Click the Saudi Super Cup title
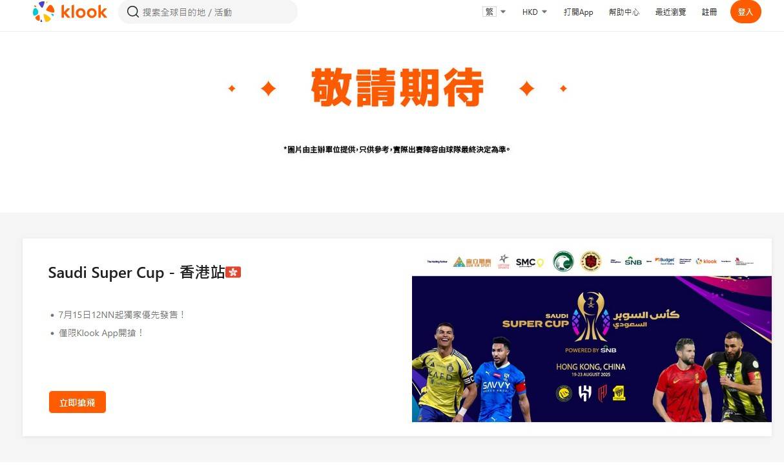 coord(137,273)
